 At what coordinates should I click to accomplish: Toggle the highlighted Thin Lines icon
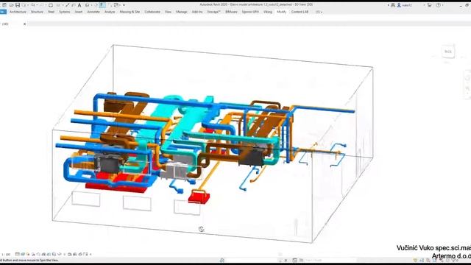click(x=102, y=5)
